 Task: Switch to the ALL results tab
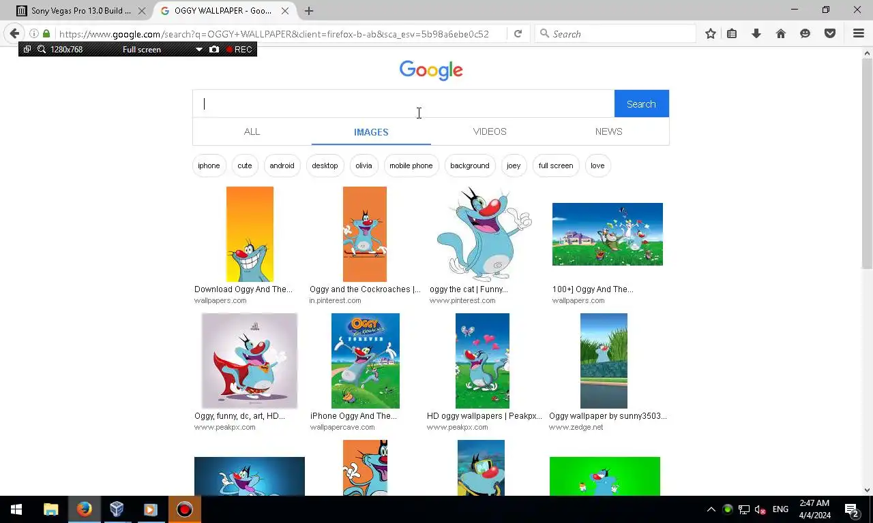252,131
